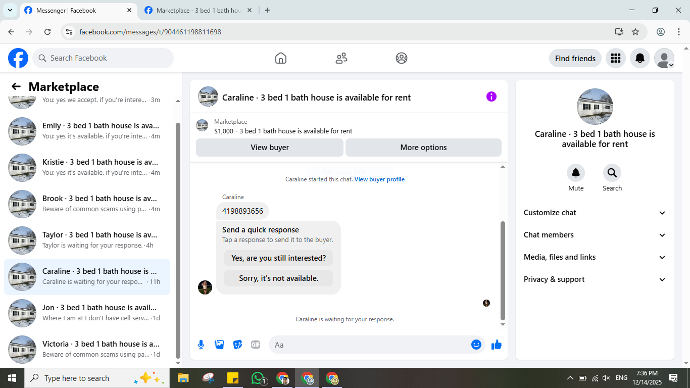Mute the Caraline chat with bell icon
Image resolution: width=690 pixels, height=388 pixels.
point(576,173)
